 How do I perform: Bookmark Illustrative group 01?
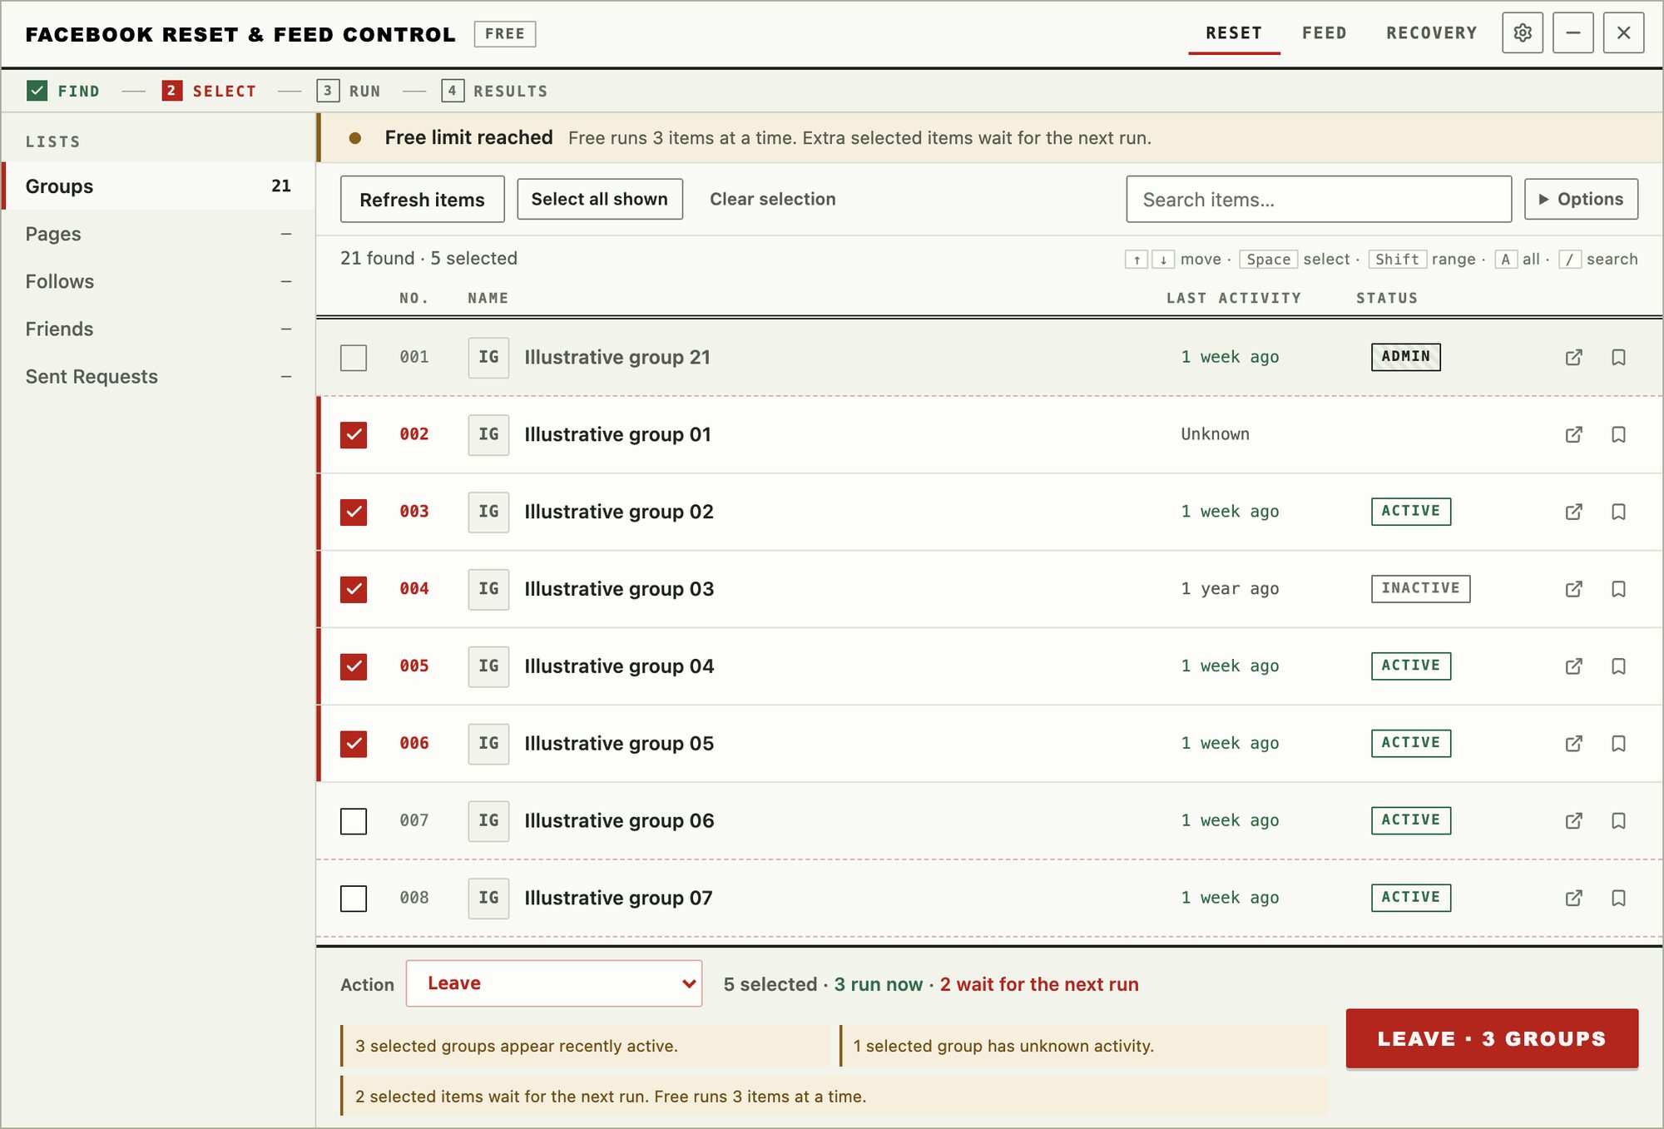1618,434
